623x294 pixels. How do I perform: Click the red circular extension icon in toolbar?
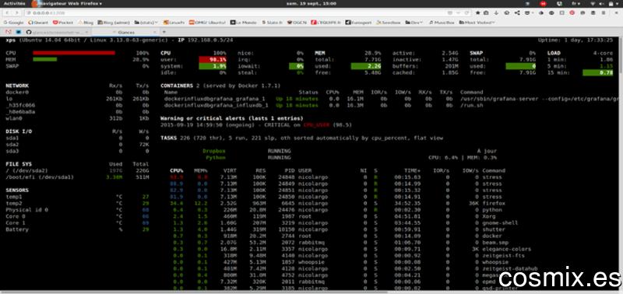[572, 12]
